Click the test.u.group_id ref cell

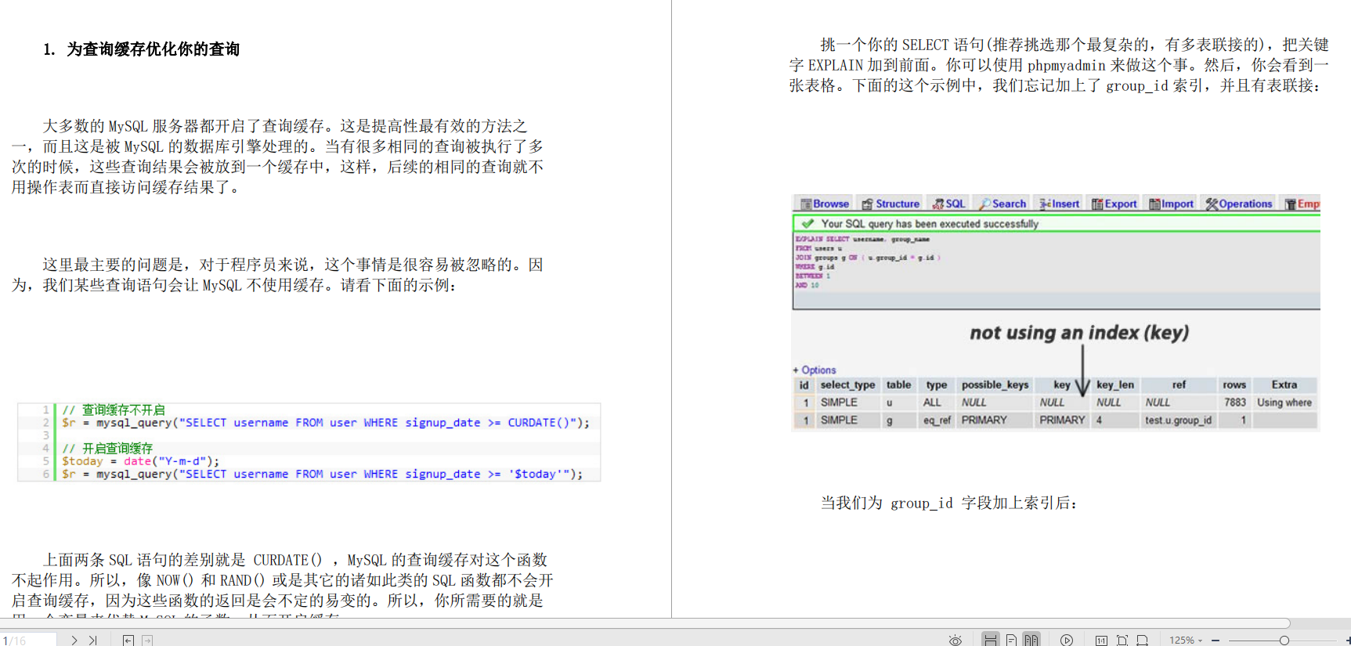1178,420
